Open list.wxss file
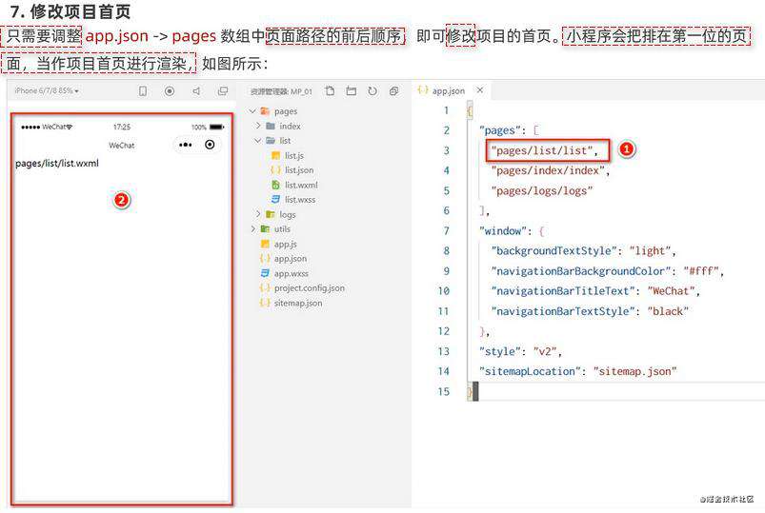This screenshot has height=513, width=765. [x=300, y=200]
